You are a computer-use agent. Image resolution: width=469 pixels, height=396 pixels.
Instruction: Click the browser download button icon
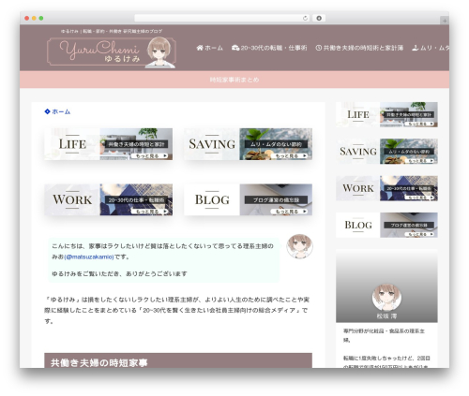click(x=319, y=18)
